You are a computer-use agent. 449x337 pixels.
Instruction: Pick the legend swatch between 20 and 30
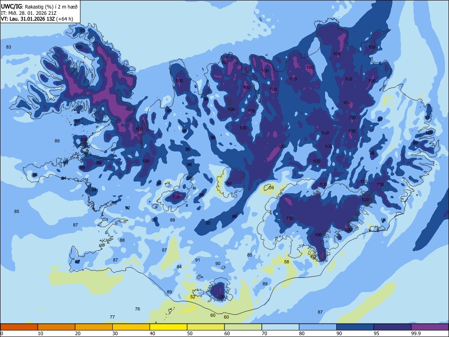tap(94, 327)
